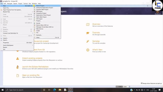Image resolution: width=163 pixels, height=92 pixels.
Task: Open the Overview welcome link
Action: tap(96, 24)
